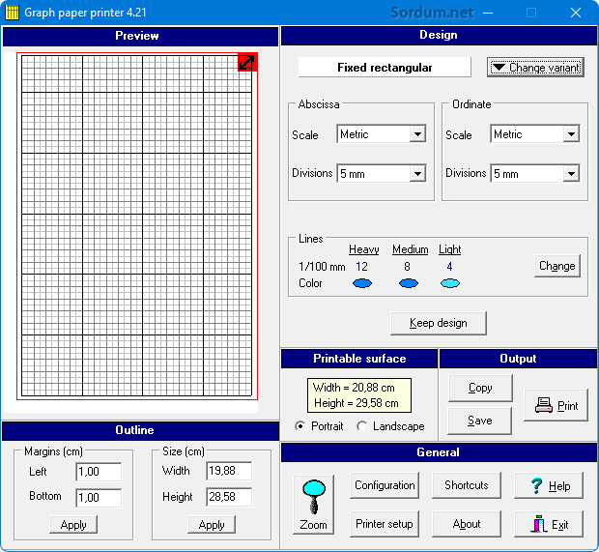Open Help with the question mark icon
Image resolution: width=599 pixels, height=552 pixels.
pyautogui.click(x=549, y=485)
